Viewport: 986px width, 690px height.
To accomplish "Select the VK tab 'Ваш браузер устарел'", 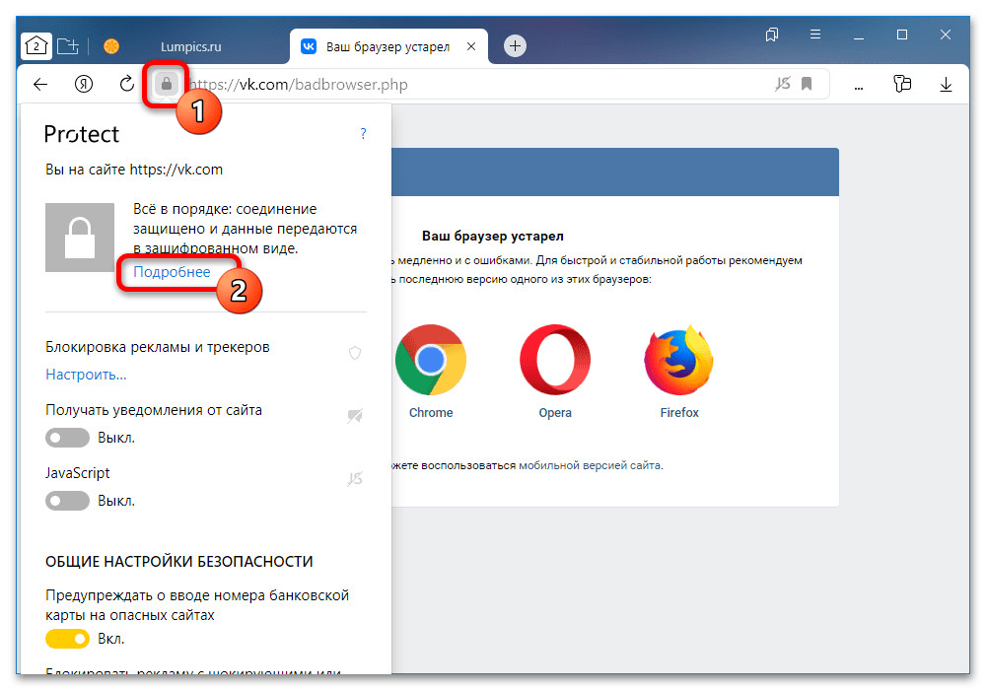I will pos(387,46).
